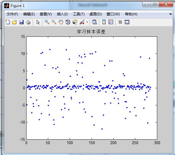Toggle the Data Cursor tool
The width and height of the screenshot is (175, 155).
pos(75,22)
